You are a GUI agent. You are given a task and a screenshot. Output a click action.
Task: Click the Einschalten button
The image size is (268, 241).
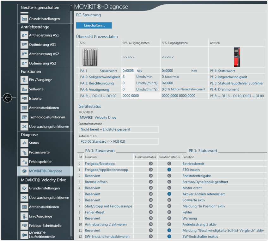[94, 25]
